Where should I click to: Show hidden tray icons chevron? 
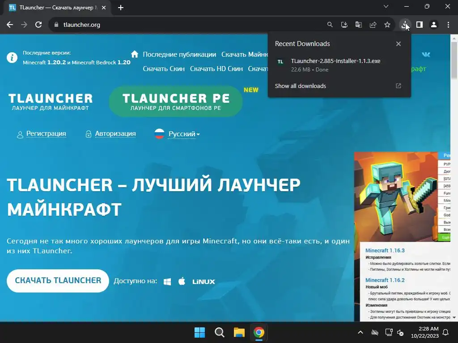point(360,332)
